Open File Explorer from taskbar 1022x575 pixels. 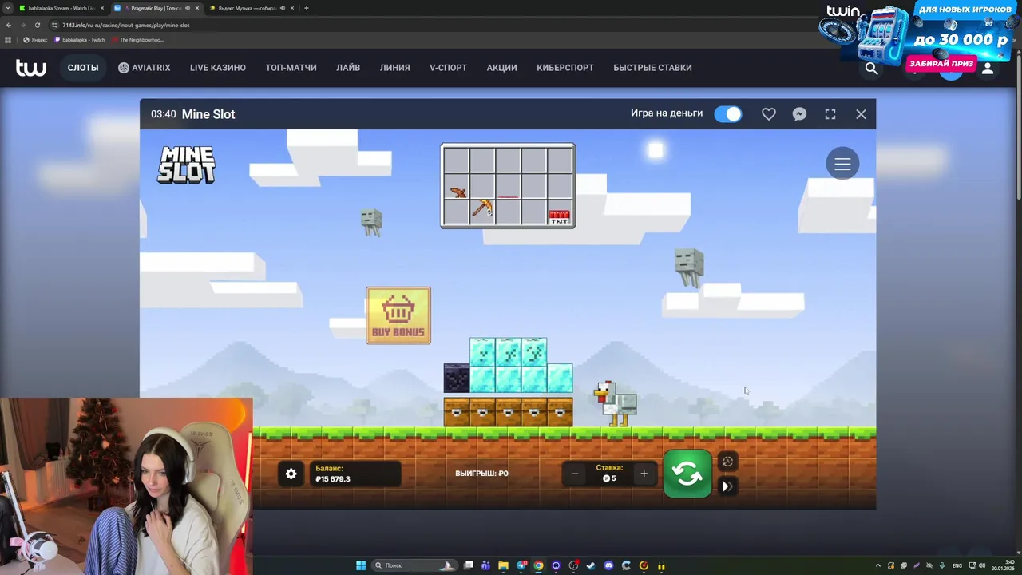pos(504,565)
